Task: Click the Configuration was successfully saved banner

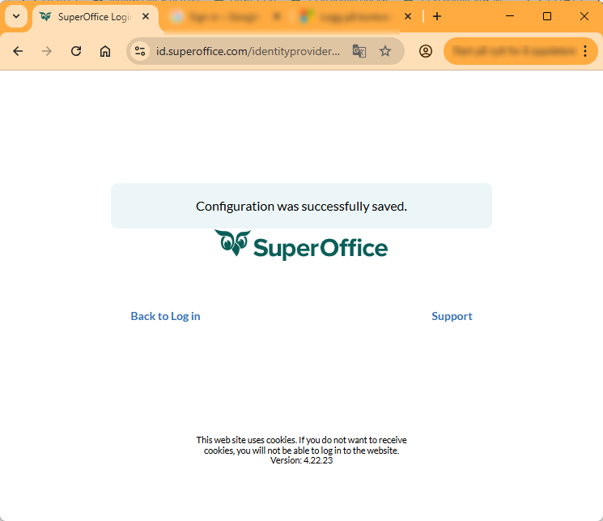Action: [x=301, y=206]
